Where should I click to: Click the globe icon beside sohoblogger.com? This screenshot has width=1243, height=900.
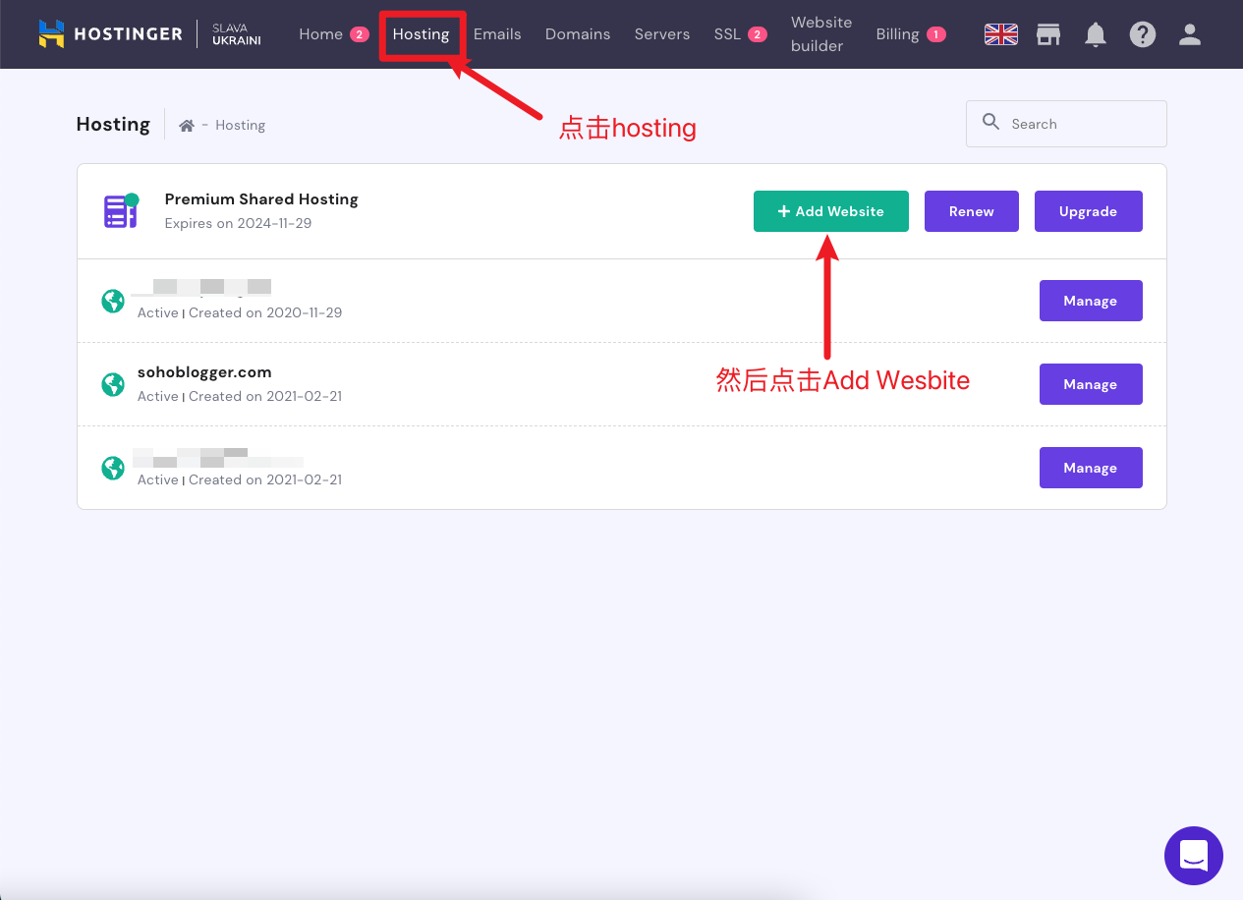113,384
